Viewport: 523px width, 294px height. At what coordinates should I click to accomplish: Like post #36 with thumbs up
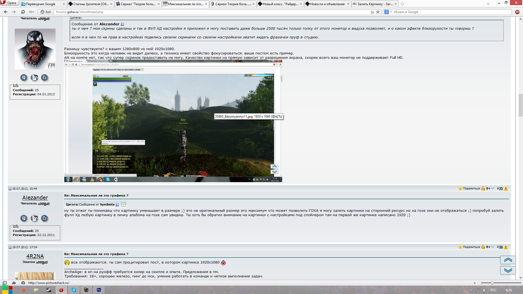pos(483,247)
